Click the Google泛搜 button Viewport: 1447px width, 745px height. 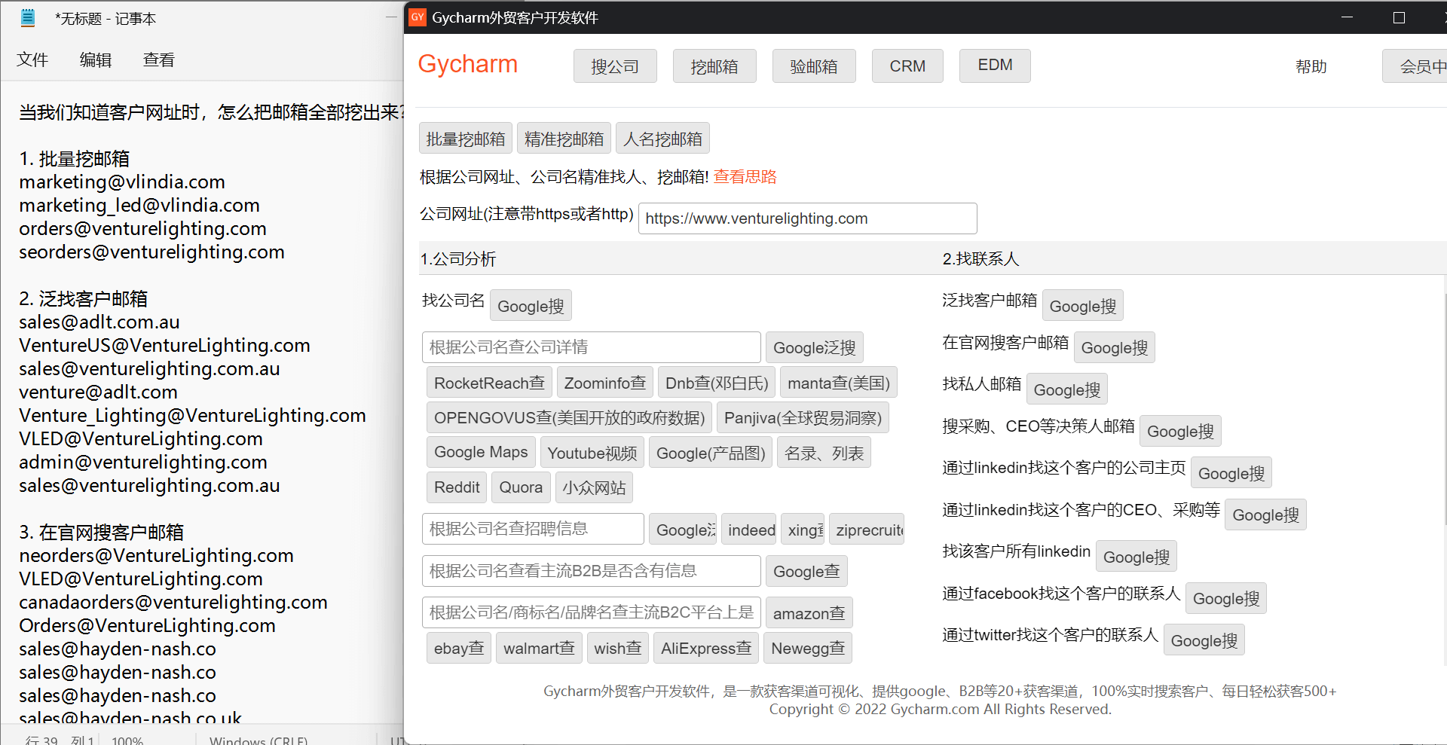pos(815,347)
